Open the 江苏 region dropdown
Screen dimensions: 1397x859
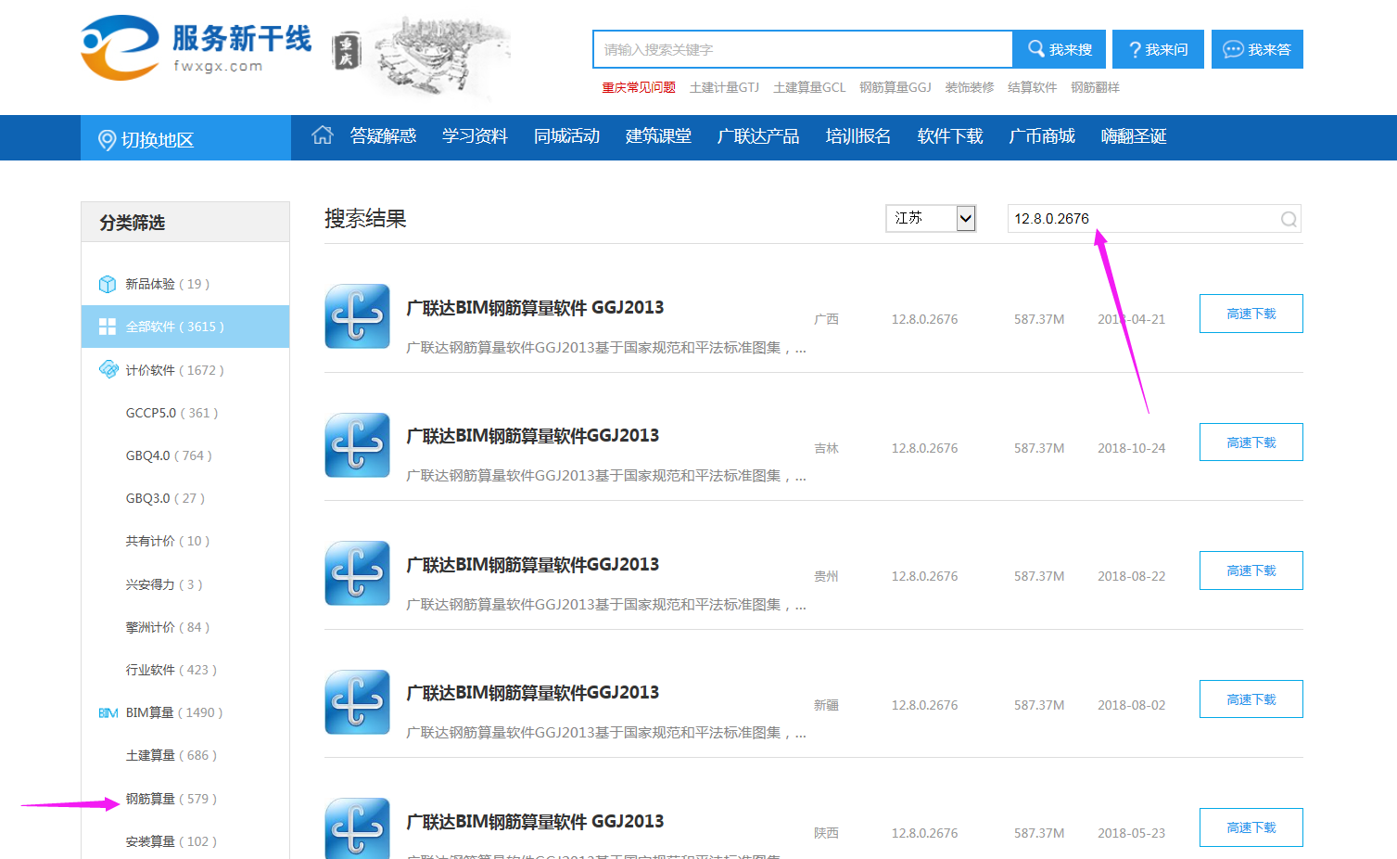[931, 218]
